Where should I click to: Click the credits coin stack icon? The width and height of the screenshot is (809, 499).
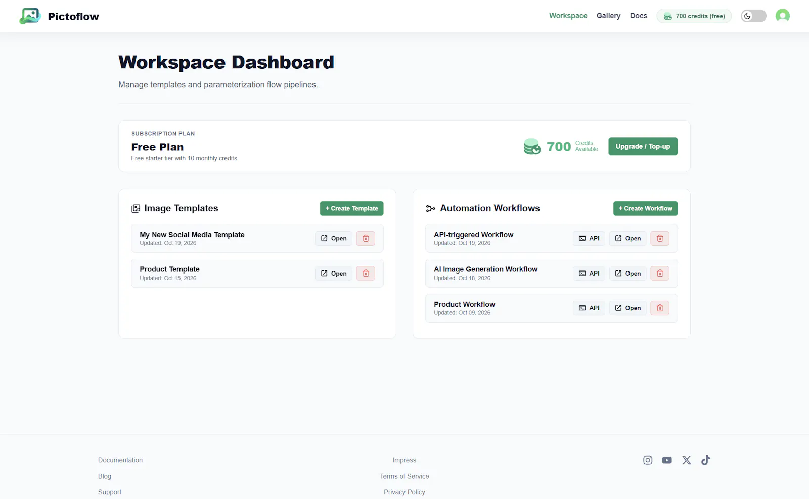(532, 146)
